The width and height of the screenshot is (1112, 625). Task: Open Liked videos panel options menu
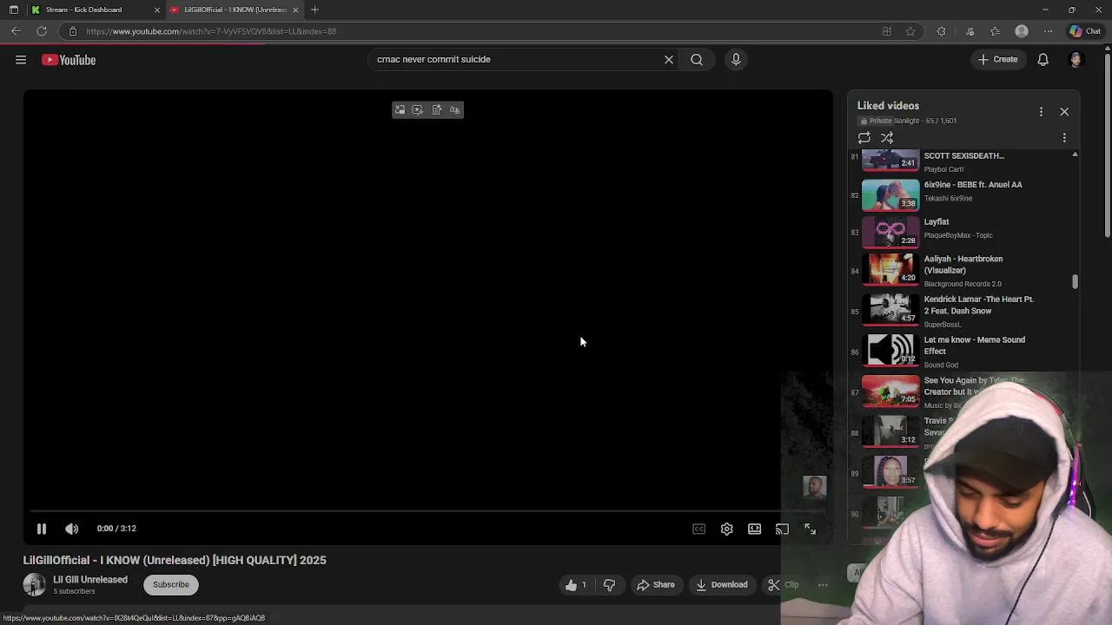[x=1041, y=112]
